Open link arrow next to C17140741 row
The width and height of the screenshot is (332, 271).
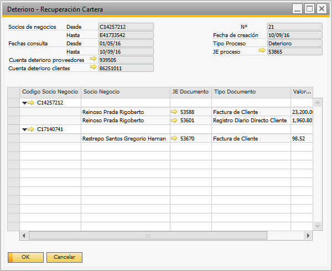pyautogui.click(x=31, y=129)
